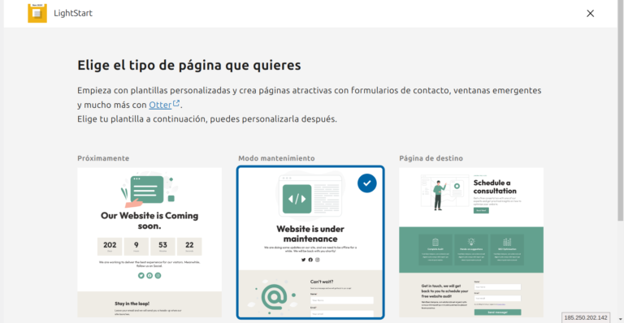The height and width of the screenshot is (323, 624).
Task: Click the Instagram icon in coming soon preview
Action: click(x=158, y=275)
